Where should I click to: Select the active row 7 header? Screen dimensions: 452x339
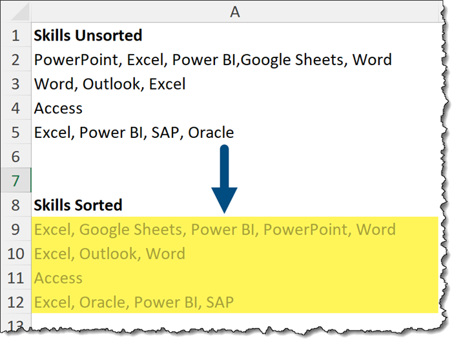tap(15, 181)
